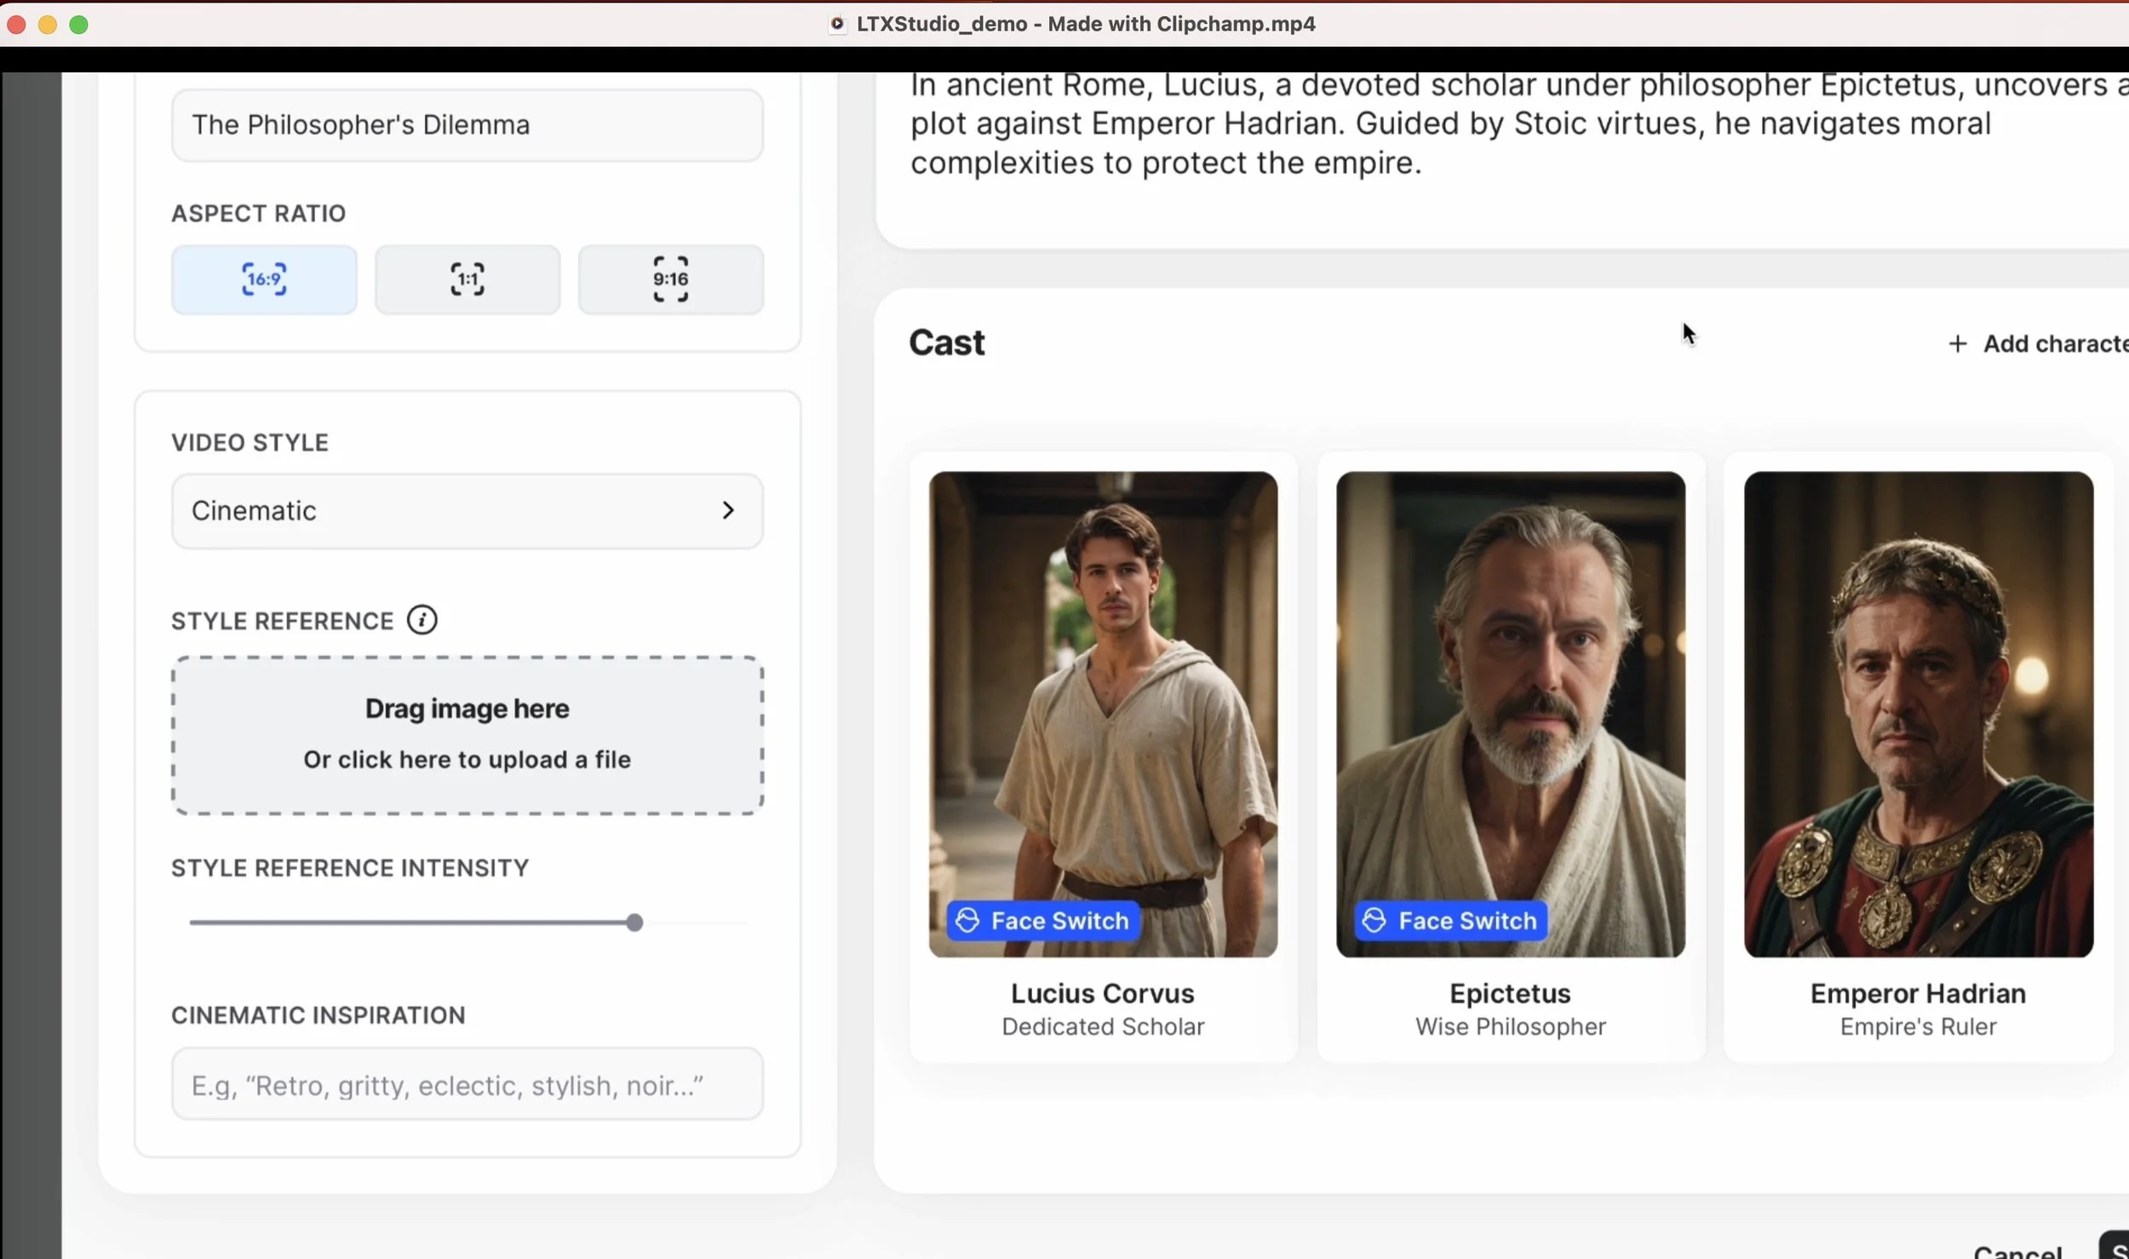Screen dimensions: 2129x1259
Task: Click Face Switch on Lucius Corvus
Action: 1043,921
